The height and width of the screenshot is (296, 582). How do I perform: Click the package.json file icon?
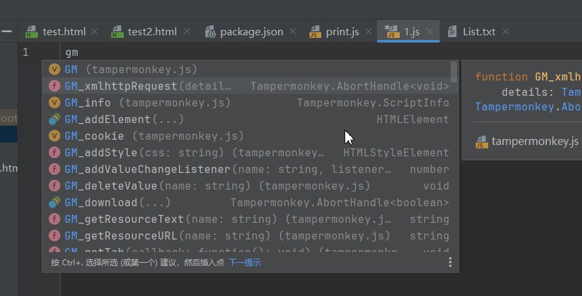(210, 32)
